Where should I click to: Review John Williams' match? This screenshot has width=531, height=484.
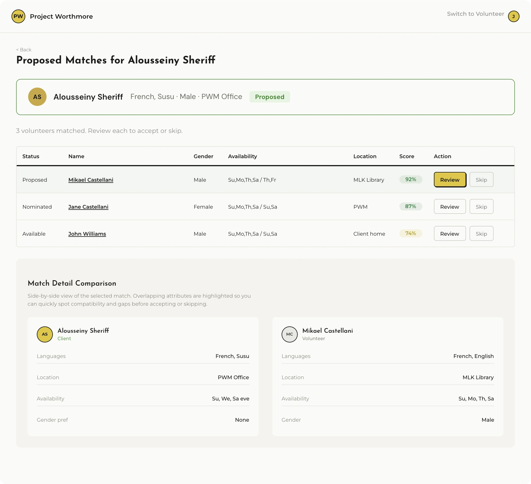(x=450, y=234)
